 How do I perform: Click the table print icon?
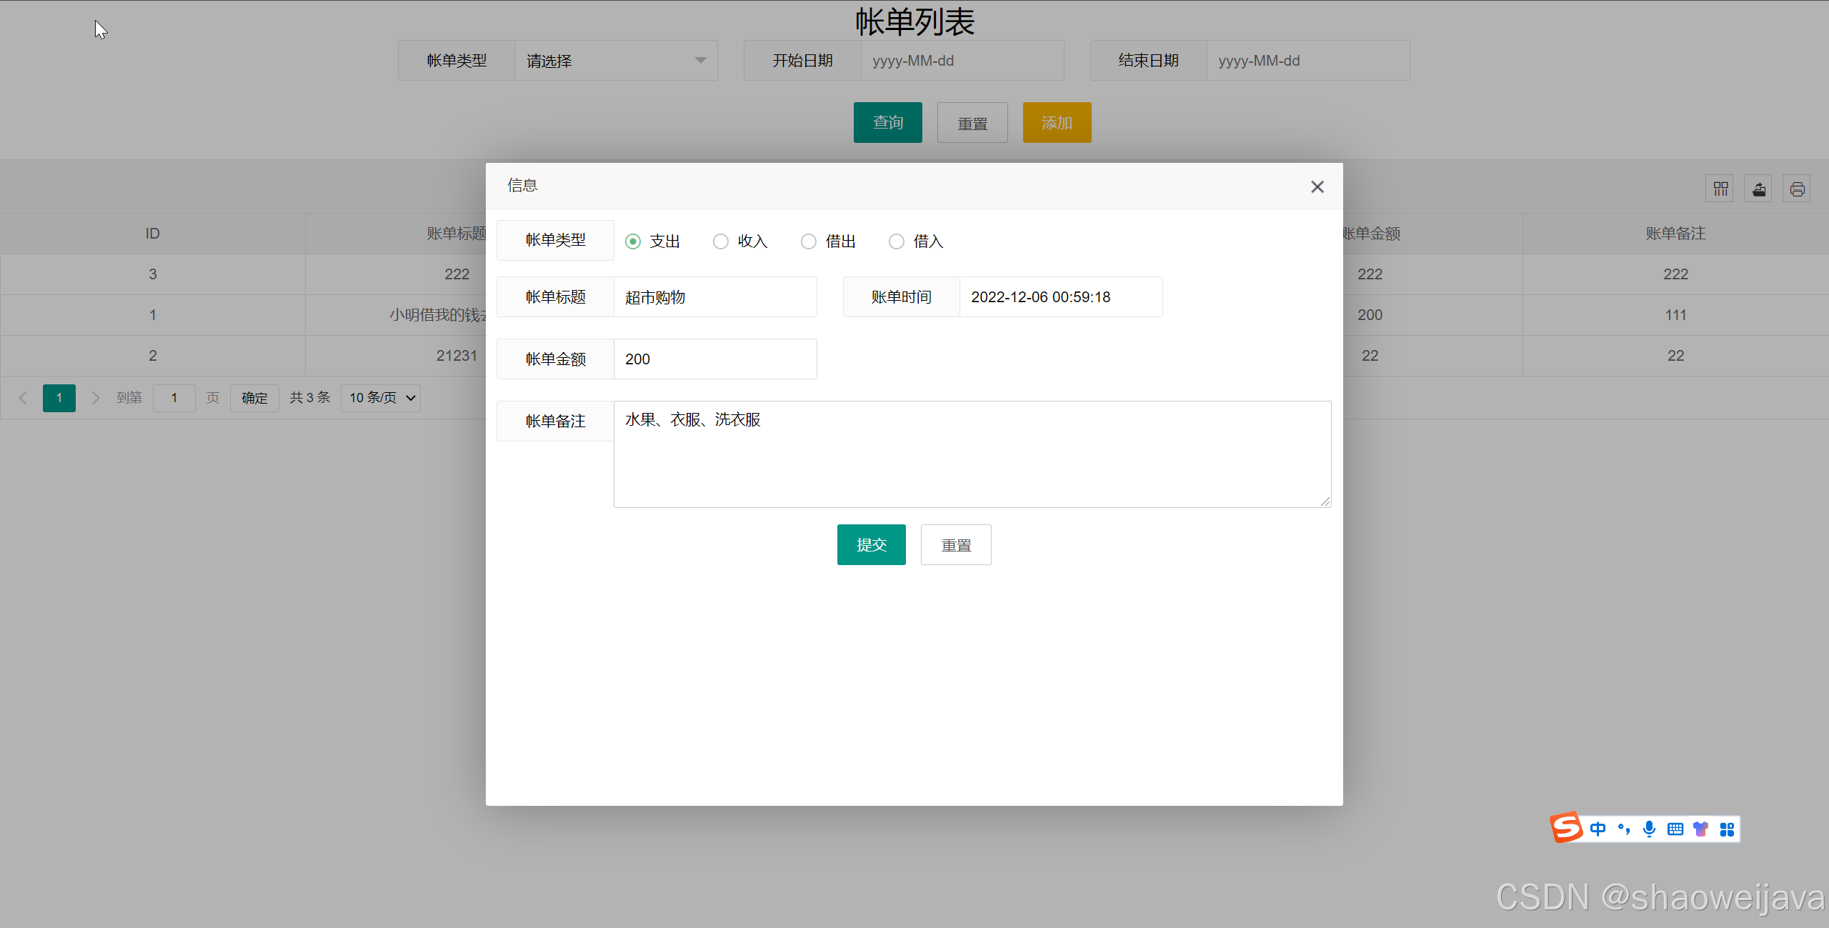[1797, 189]
